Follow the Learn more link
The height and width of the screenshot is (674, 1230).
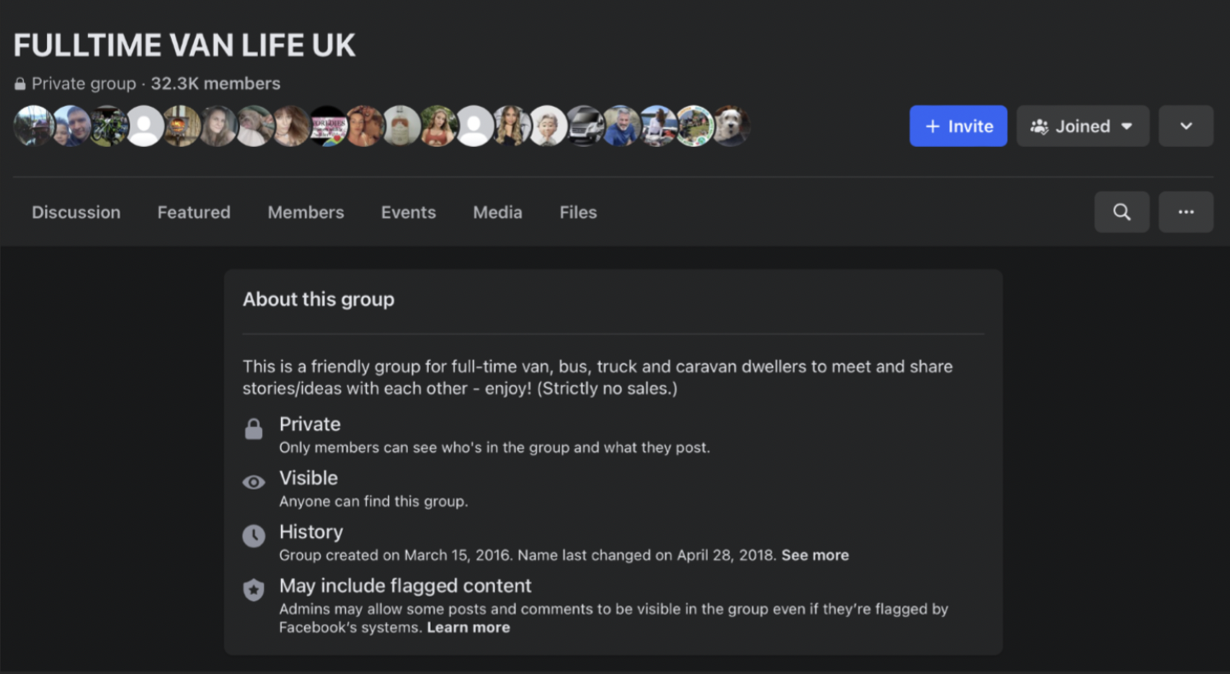(469, 627)
